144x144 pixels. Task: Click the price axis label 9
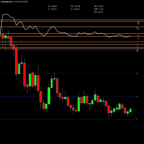tap(137, 119)
